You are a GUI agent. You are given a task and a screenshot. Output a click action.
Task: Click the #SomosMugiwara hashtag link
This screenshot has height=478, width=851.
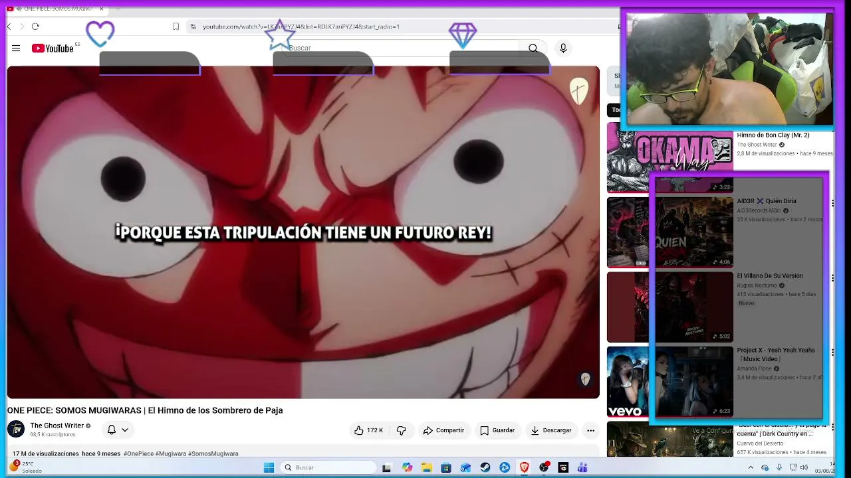213,453
